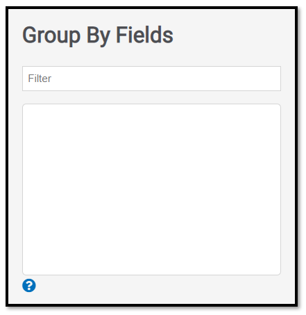Viewport: 306px width, 315px height.
Task: Open help for Group By Fields
Action: pos(29,285)
